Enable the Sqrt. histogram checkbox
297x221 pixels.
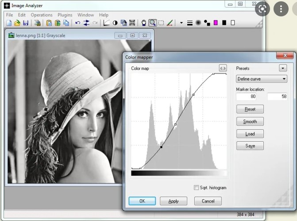pos(196,187)
